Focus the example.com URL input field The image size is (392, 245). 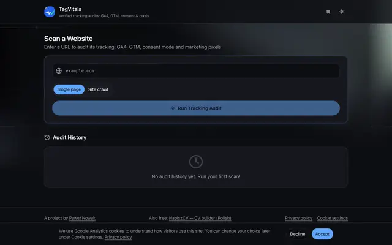click(x=196, y=71)
